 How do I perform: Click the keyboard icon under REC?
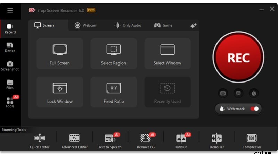223,93
